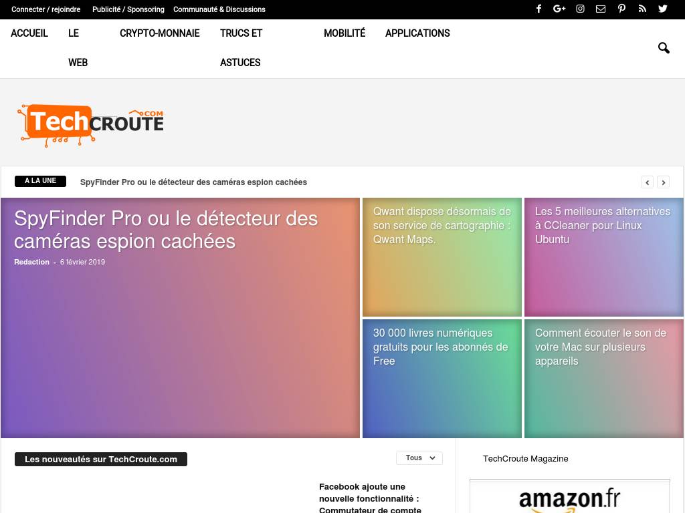
Task: Open search with magnifier icon
Action: pos(664,48)
